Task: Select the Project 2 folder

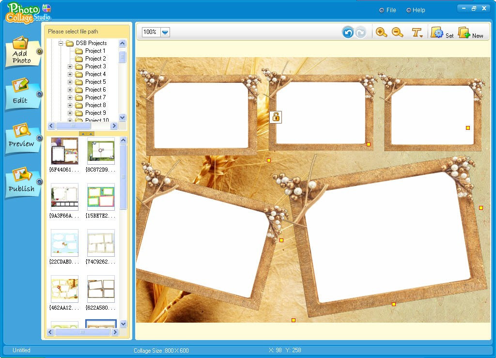Action: (x=95, y=59)
